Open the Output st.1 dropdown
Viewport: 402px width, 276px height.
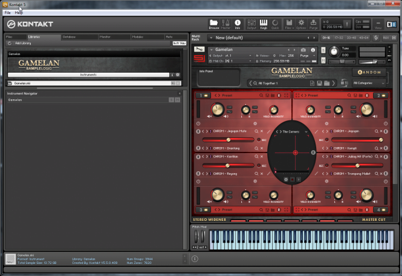[x=250, y=56]
